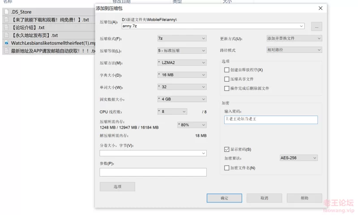This screenshot has height=215, width=358.
Task: Click the 确定 button
Action: [224, 198]
